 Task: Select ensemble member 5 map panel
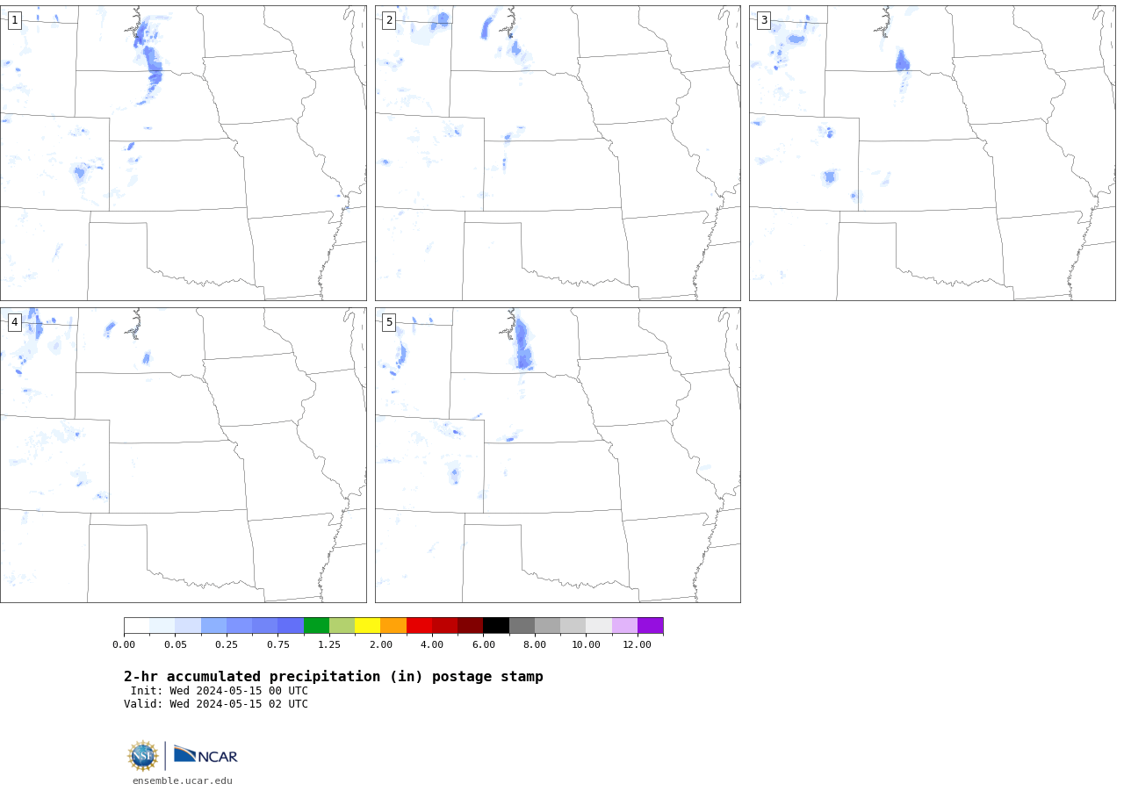pyautogui.click(x=558, y=455)
